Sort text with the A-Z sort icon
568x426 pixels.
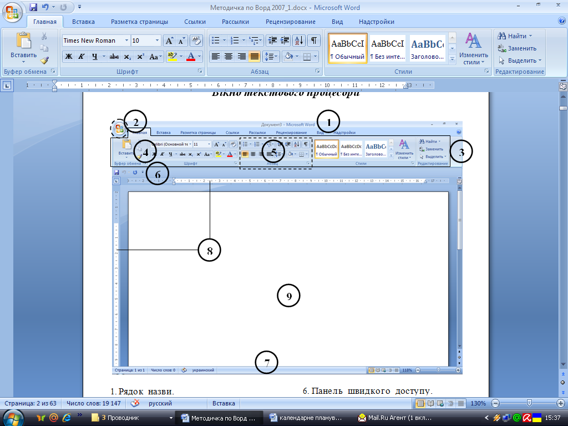pyautogui.click(x=299, y=40)
